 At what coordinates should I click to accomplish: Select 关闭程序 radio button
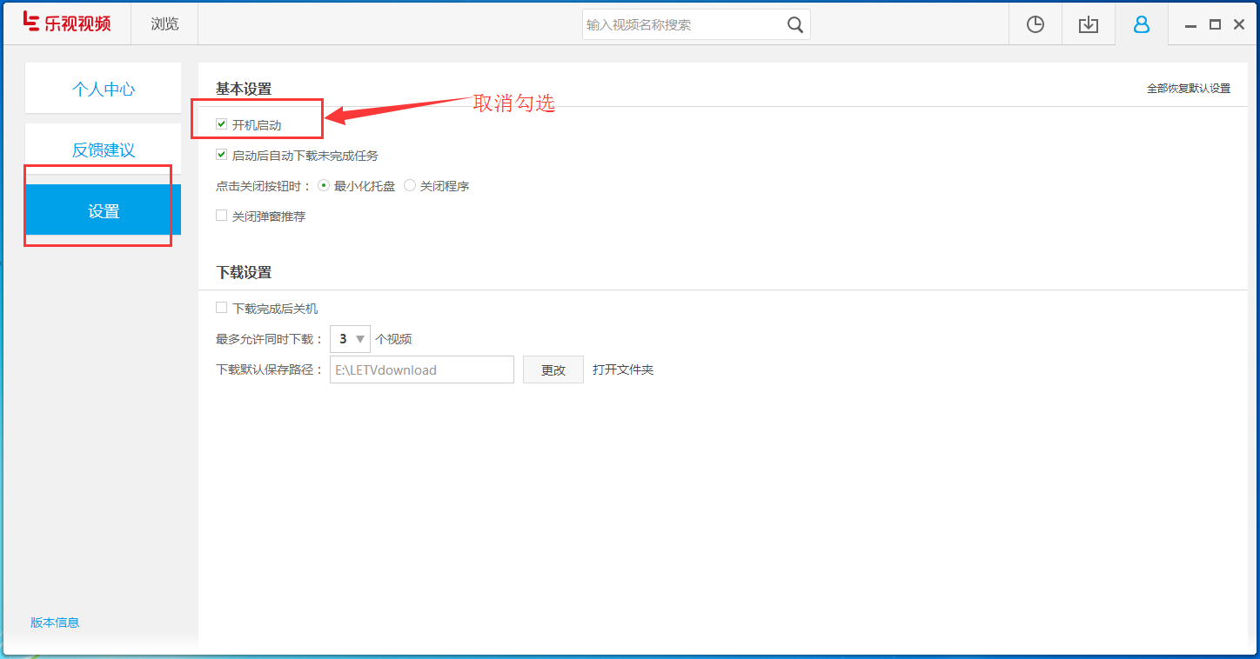click(x=409, y=184)
